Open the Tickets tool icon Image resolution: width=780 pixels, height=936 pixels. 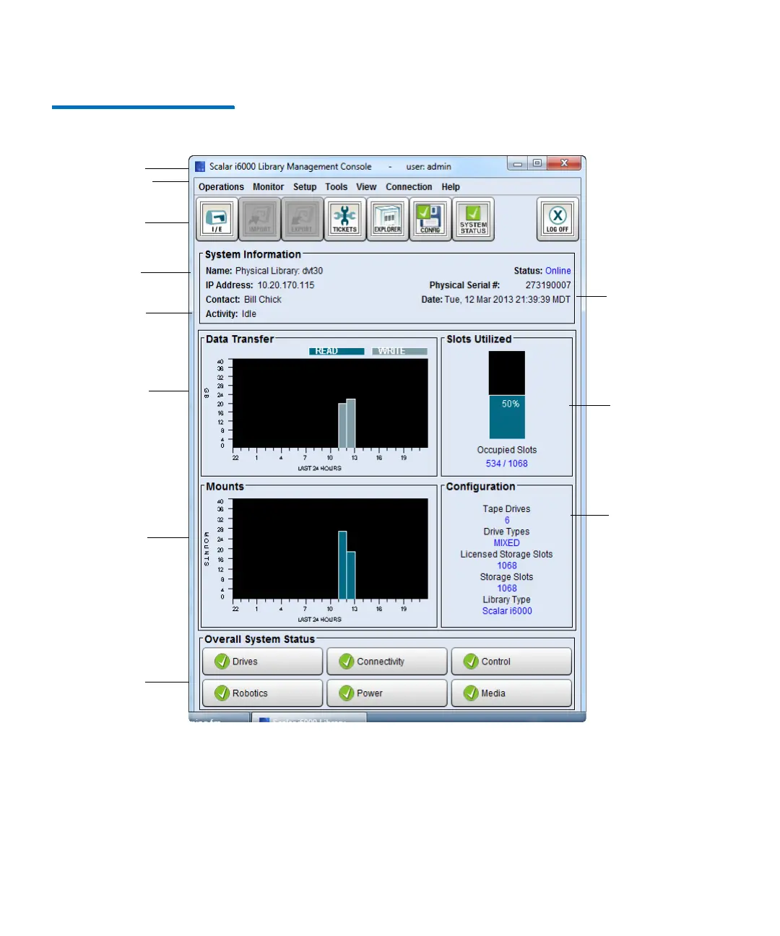(344, 219)
